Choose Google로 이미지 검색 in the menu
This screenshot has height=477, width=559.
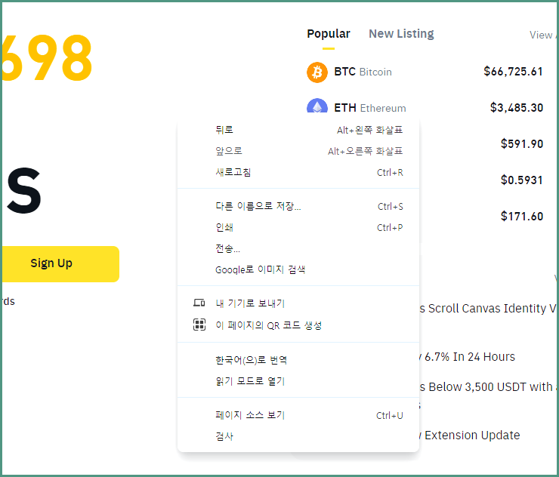click(x=298, y=269)
